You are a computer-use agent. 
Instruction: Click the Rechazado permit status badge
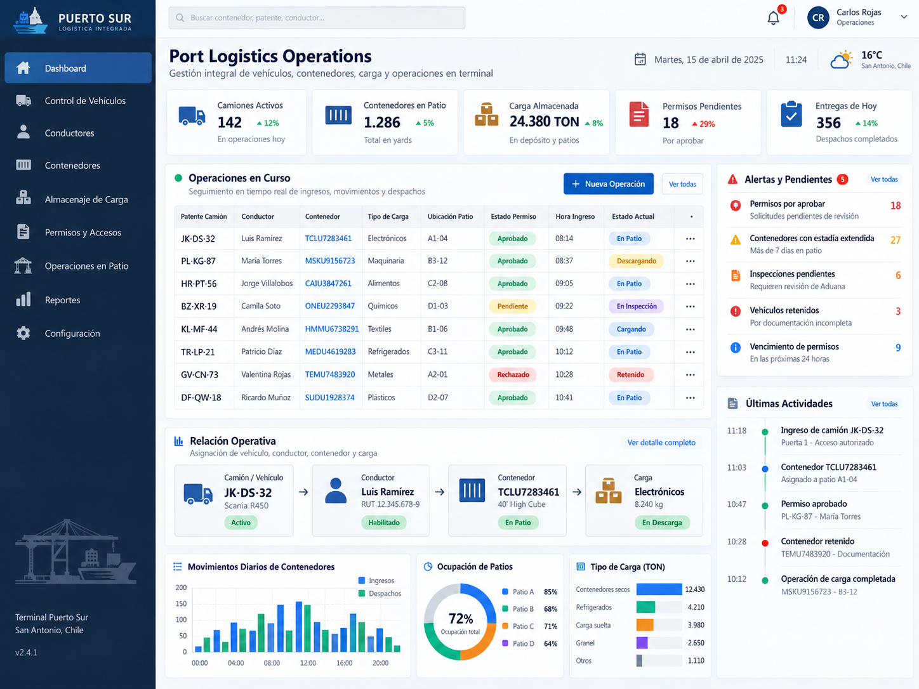click(x=513, y=375)
